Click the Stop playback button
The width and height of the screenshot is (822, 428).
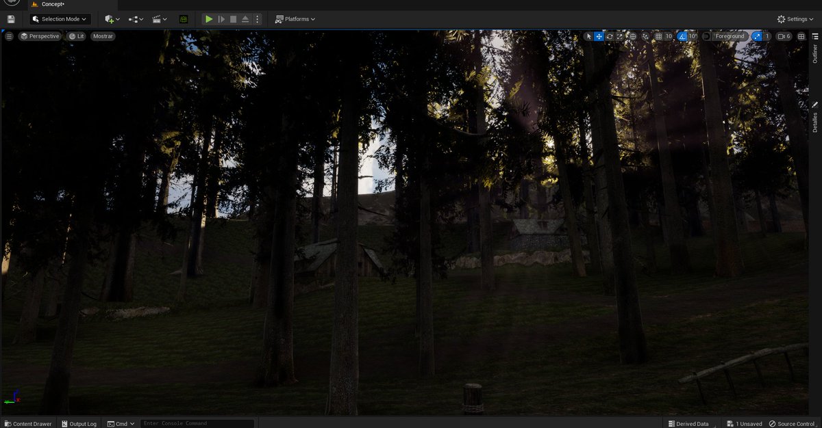tap(234, 19)
